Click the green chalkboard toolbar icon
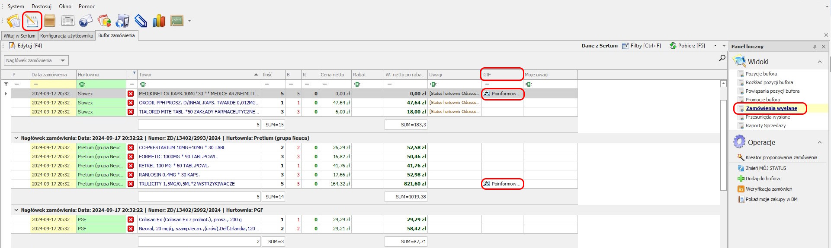Screen dimensions: 831x248 177,20
